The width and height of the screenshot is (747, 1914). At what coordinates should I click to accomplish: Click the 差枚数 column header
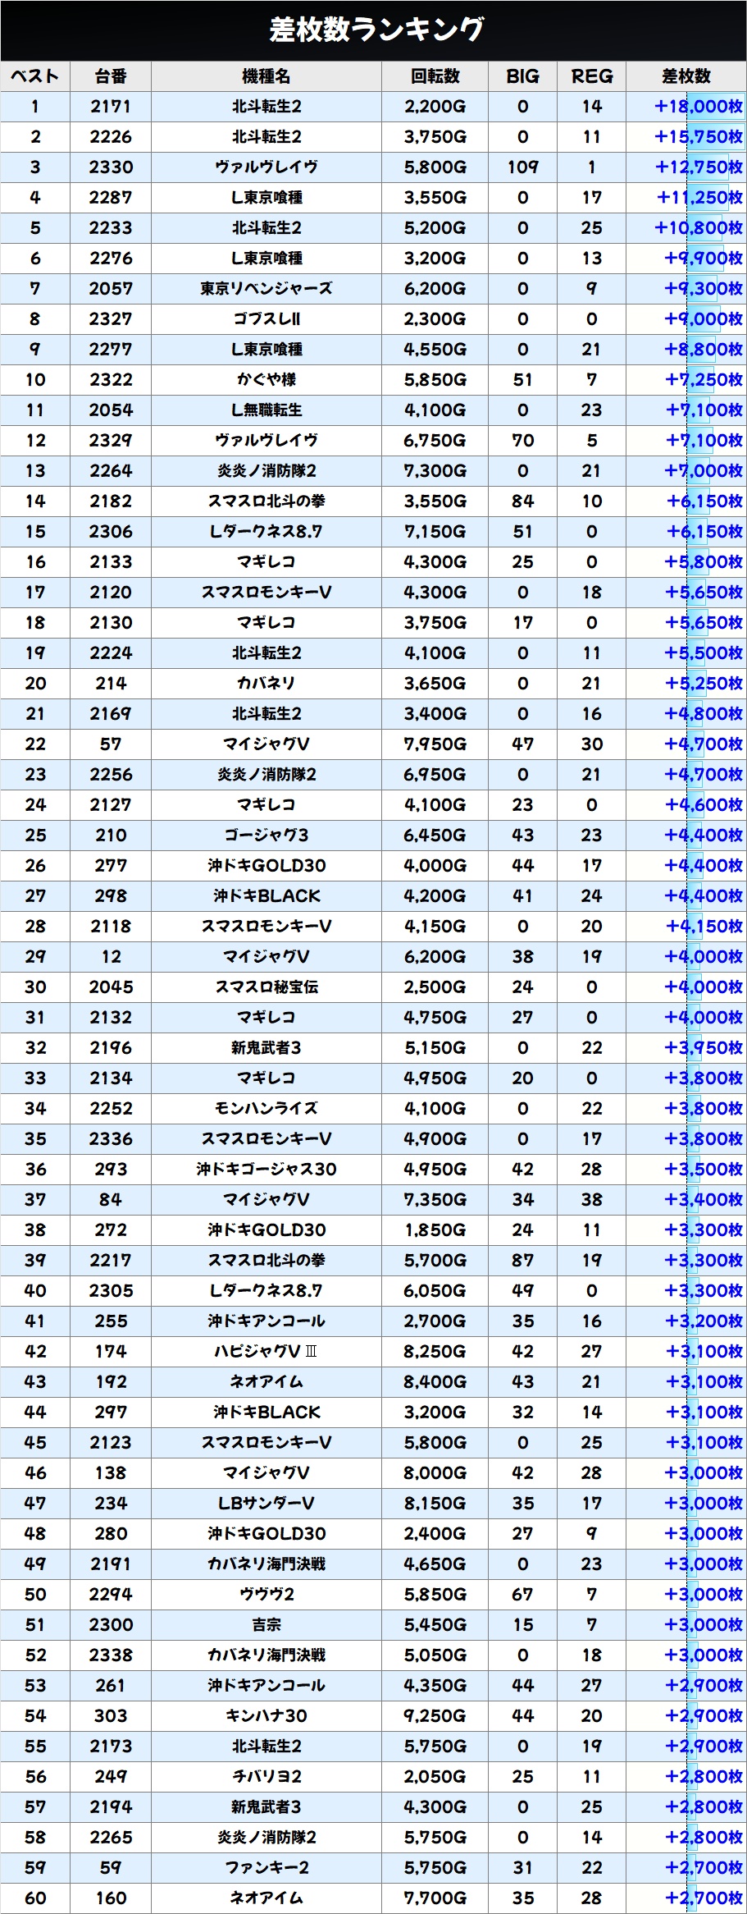click(686, 76)
